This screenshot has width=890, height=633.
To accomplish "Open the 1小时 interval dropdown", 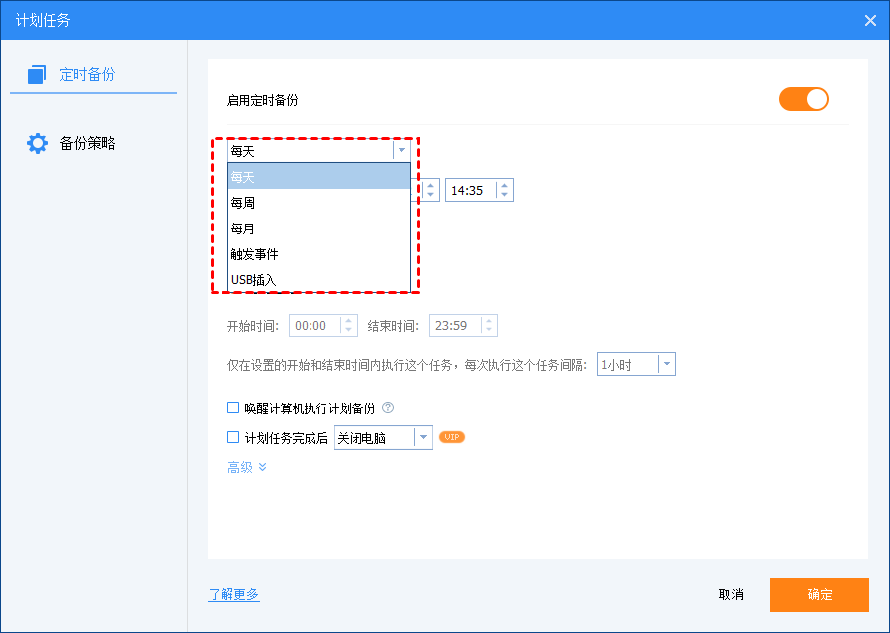I will (x=667, y=365).
